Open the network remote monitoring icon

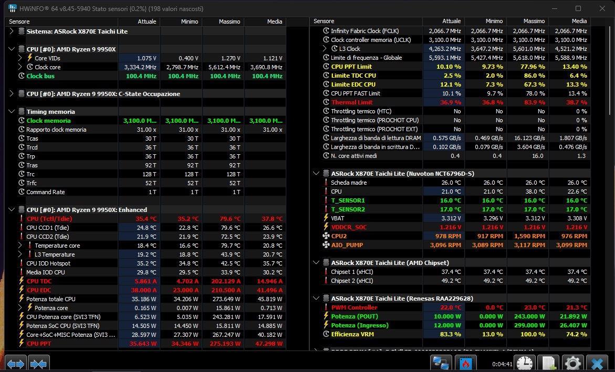[x=440, y=364]
